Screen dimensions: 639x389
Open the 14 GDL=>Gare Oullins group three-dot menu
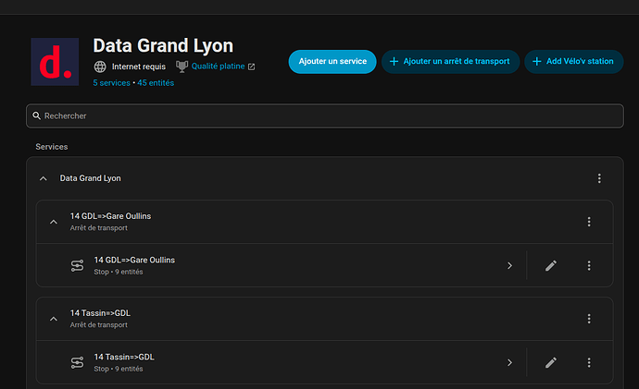pyautogui.click(x=589, y=222)
